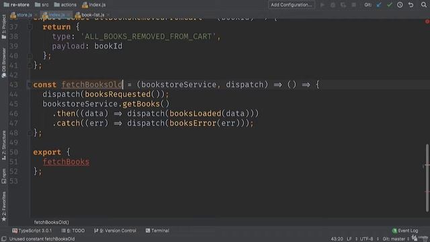Screen dimensions: 430x242
Task: Click the fetchBooks export name at line 51
Action: pos(66,162)
